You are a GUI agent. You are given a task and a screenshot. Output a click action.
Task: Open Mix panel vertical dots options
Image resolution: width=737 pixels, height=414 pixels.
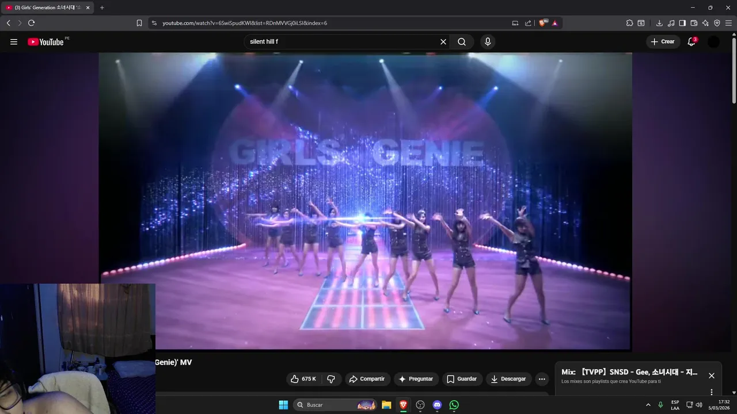[712, 392]
